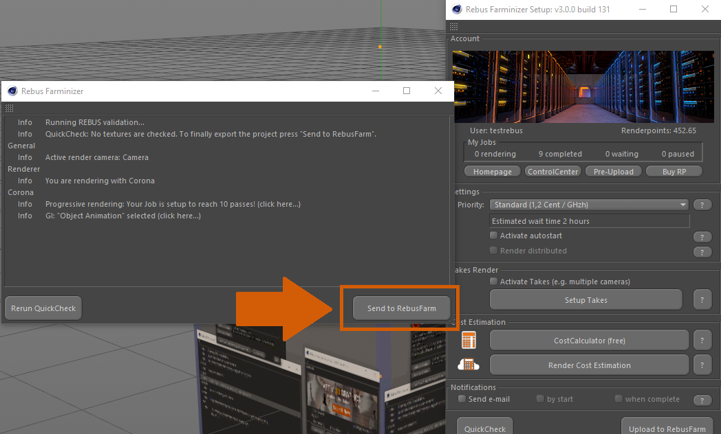Open help for Render distributed
Screen dimensions: 721x434
(x=702, y=252)
